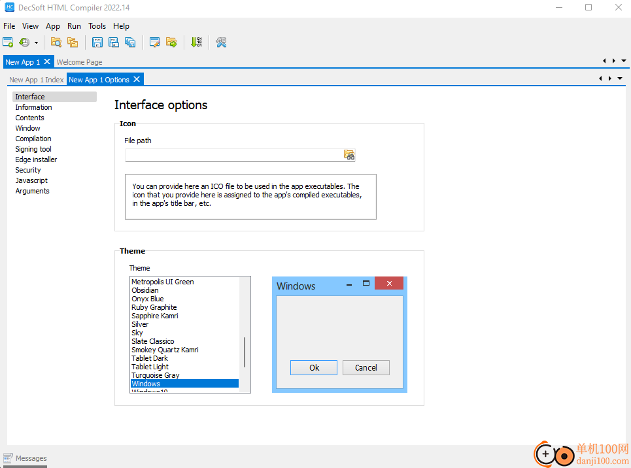Select Window options category
Image resolution: width=631 pixels, height=468 pixels.
[x=27, y=128]
